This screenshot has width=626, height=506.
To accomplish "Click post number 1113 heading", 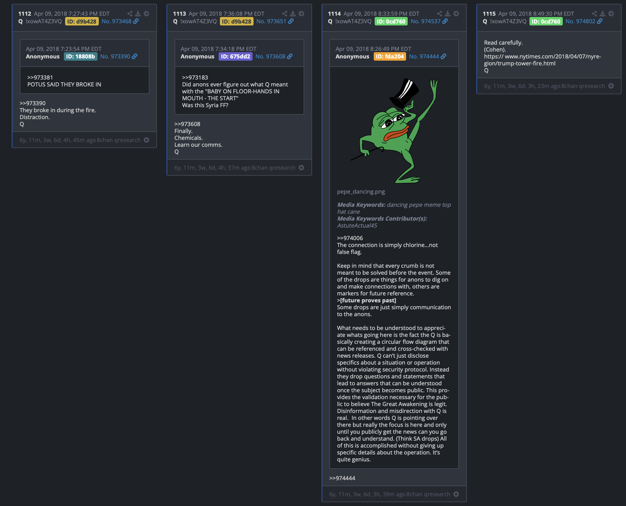I will click(179, 14).
